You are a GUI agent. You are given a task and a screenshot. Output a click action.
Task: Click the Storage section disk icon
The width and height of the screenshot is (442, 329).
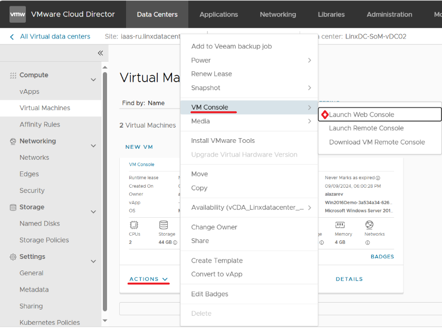tap(13, 207)
